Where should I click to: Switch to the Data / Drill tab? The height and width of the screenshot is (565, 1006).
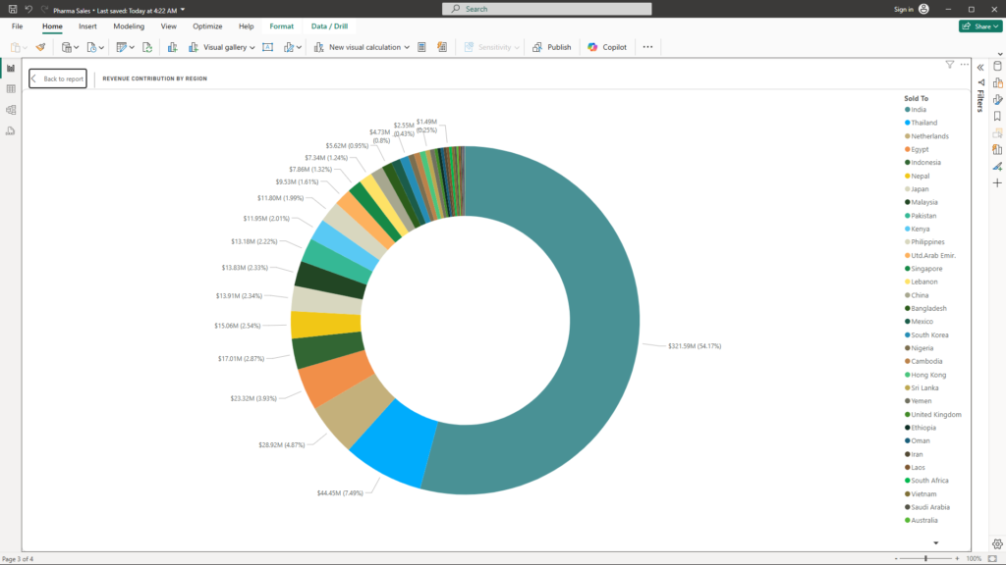click(328, 26)
